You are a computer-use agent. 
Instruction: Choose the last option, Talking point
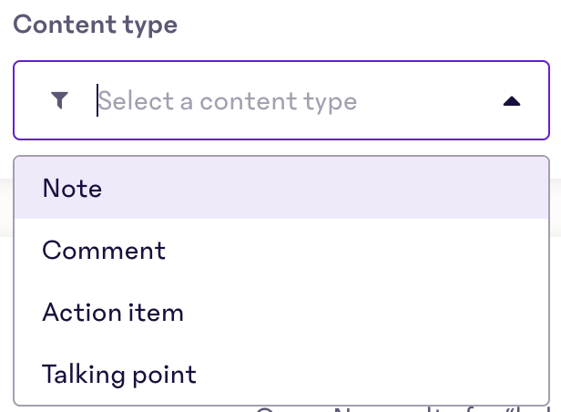click(281, 374)
